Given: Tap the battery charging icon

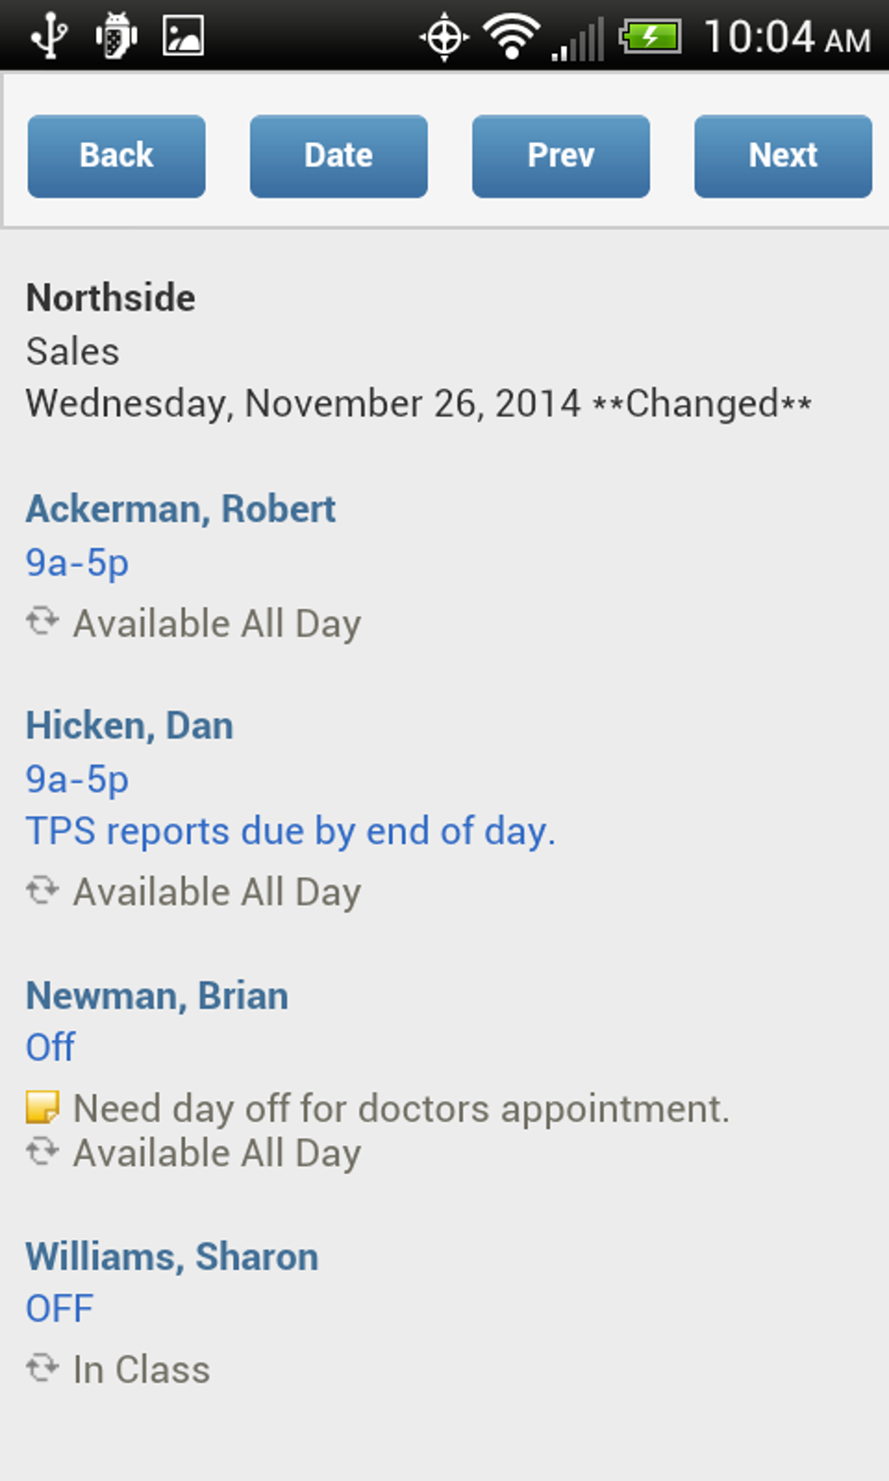Looking at the screenshot, I should (x=649, y=37).
